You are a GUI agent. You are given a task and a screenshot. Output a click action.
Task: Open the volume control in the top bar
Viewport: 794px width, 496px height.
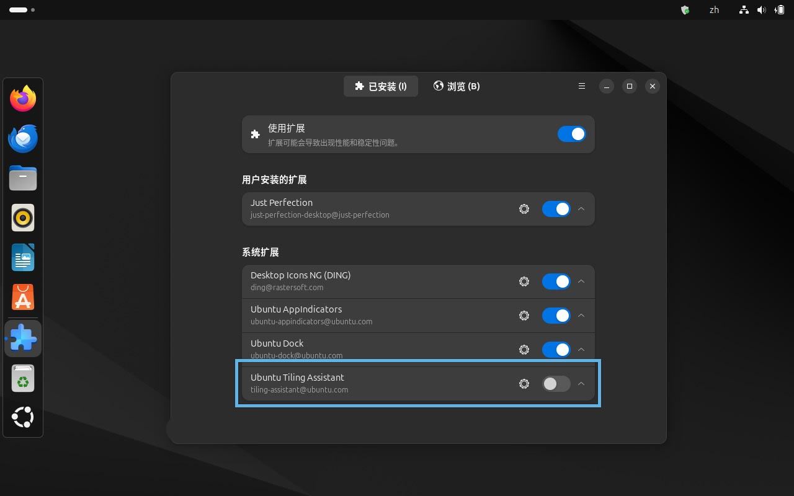pos(761,10)
